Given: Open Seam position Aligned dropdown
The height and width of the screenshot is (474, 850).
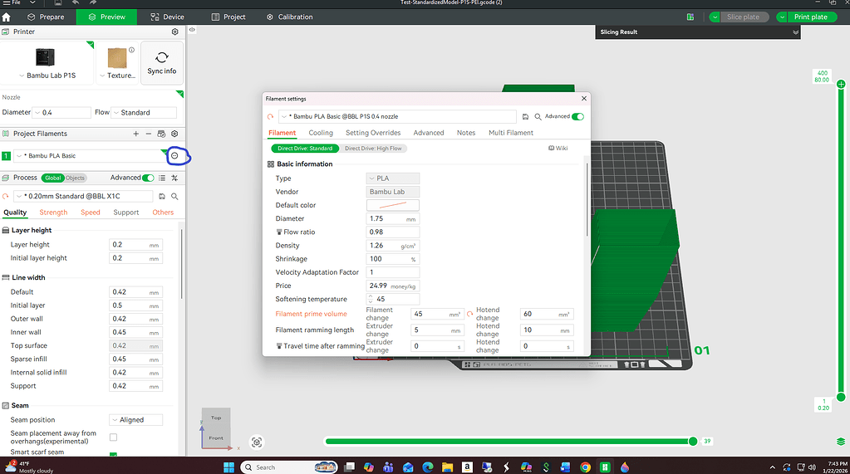Looking at the screenshot, I should tap(136, 420).
